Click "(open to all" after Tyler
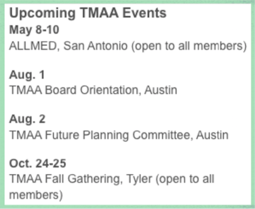 (x=185, y=179)
